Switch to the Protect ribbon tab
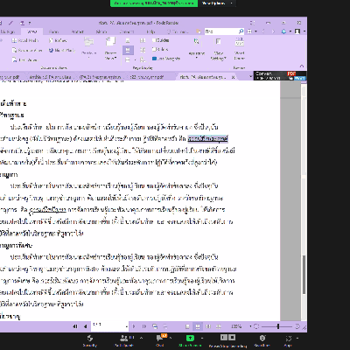 coord(78,31)
